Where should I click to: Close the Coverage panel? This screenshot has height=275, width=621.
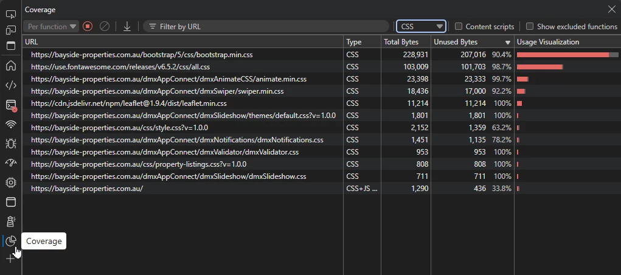(x=611, y=10)
